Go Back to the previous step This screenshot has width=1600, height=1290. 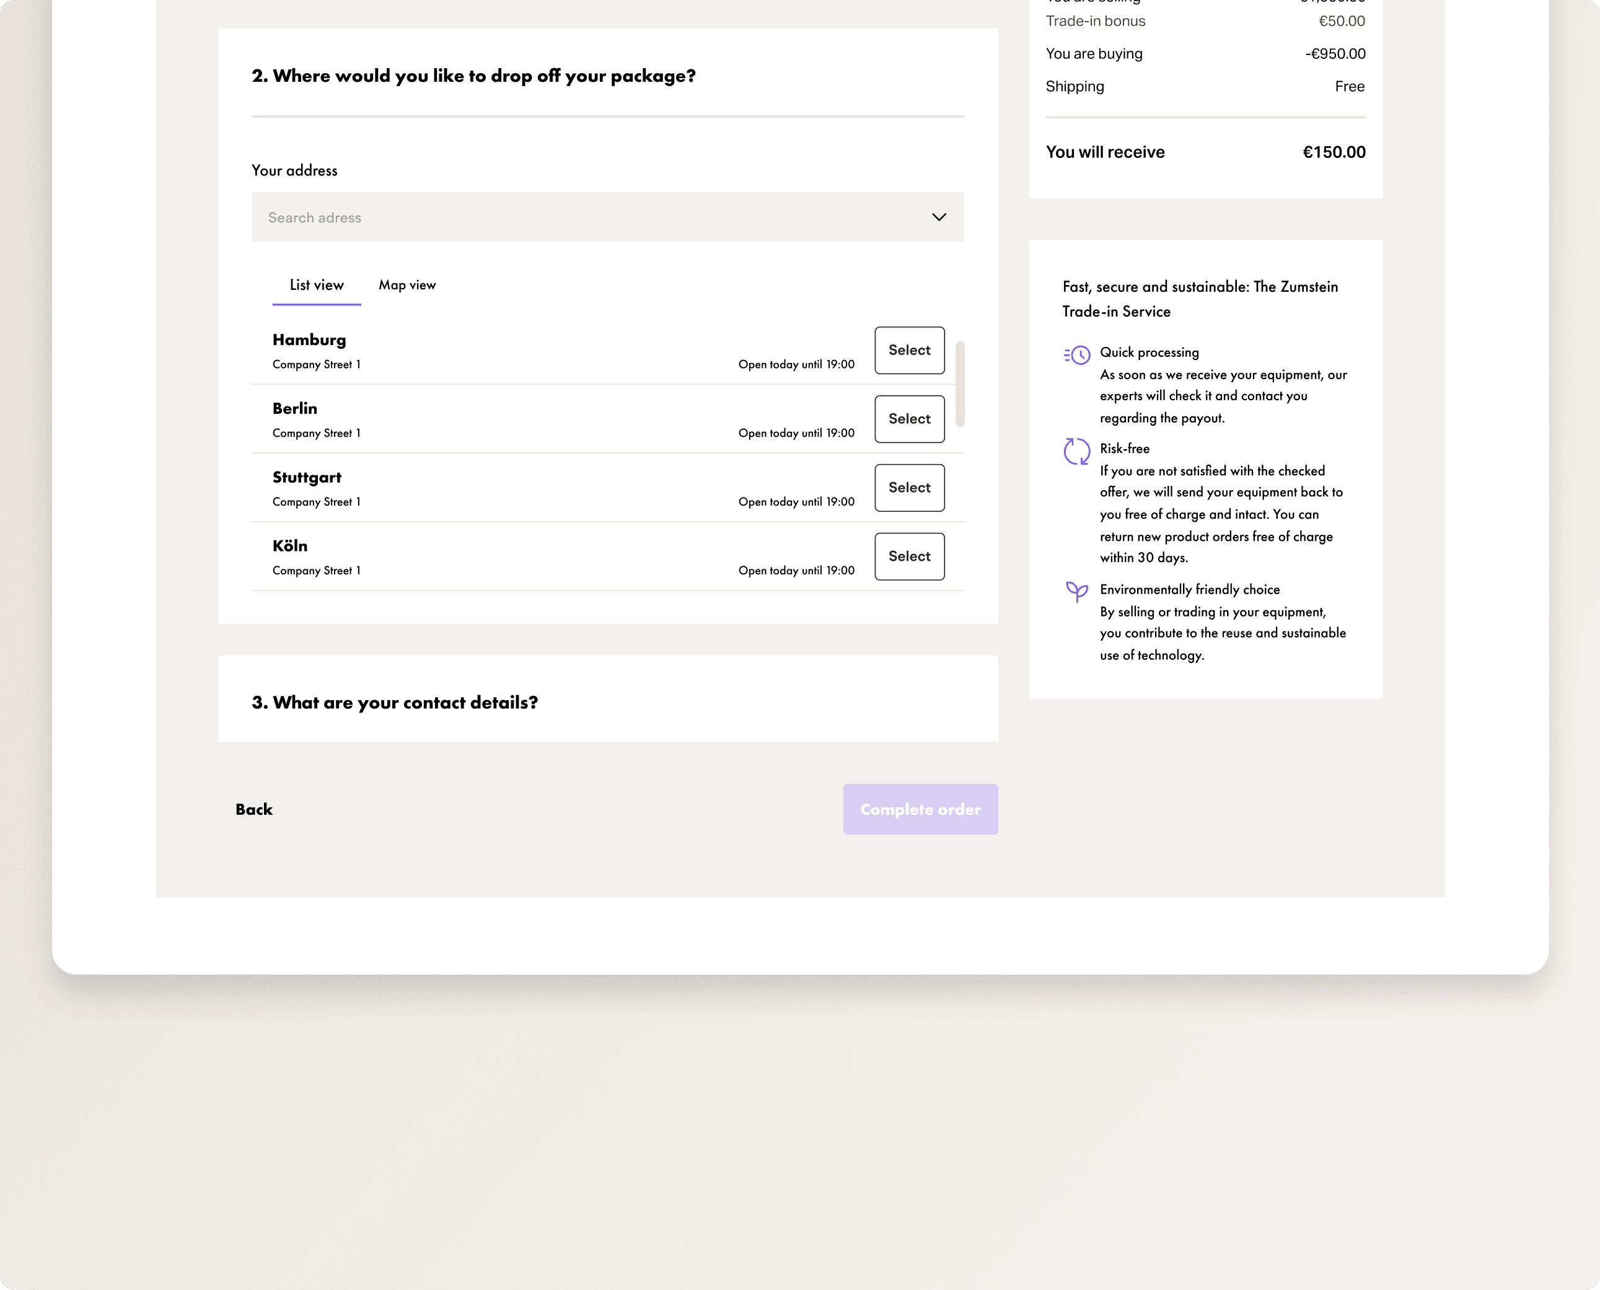coord(254,809)
